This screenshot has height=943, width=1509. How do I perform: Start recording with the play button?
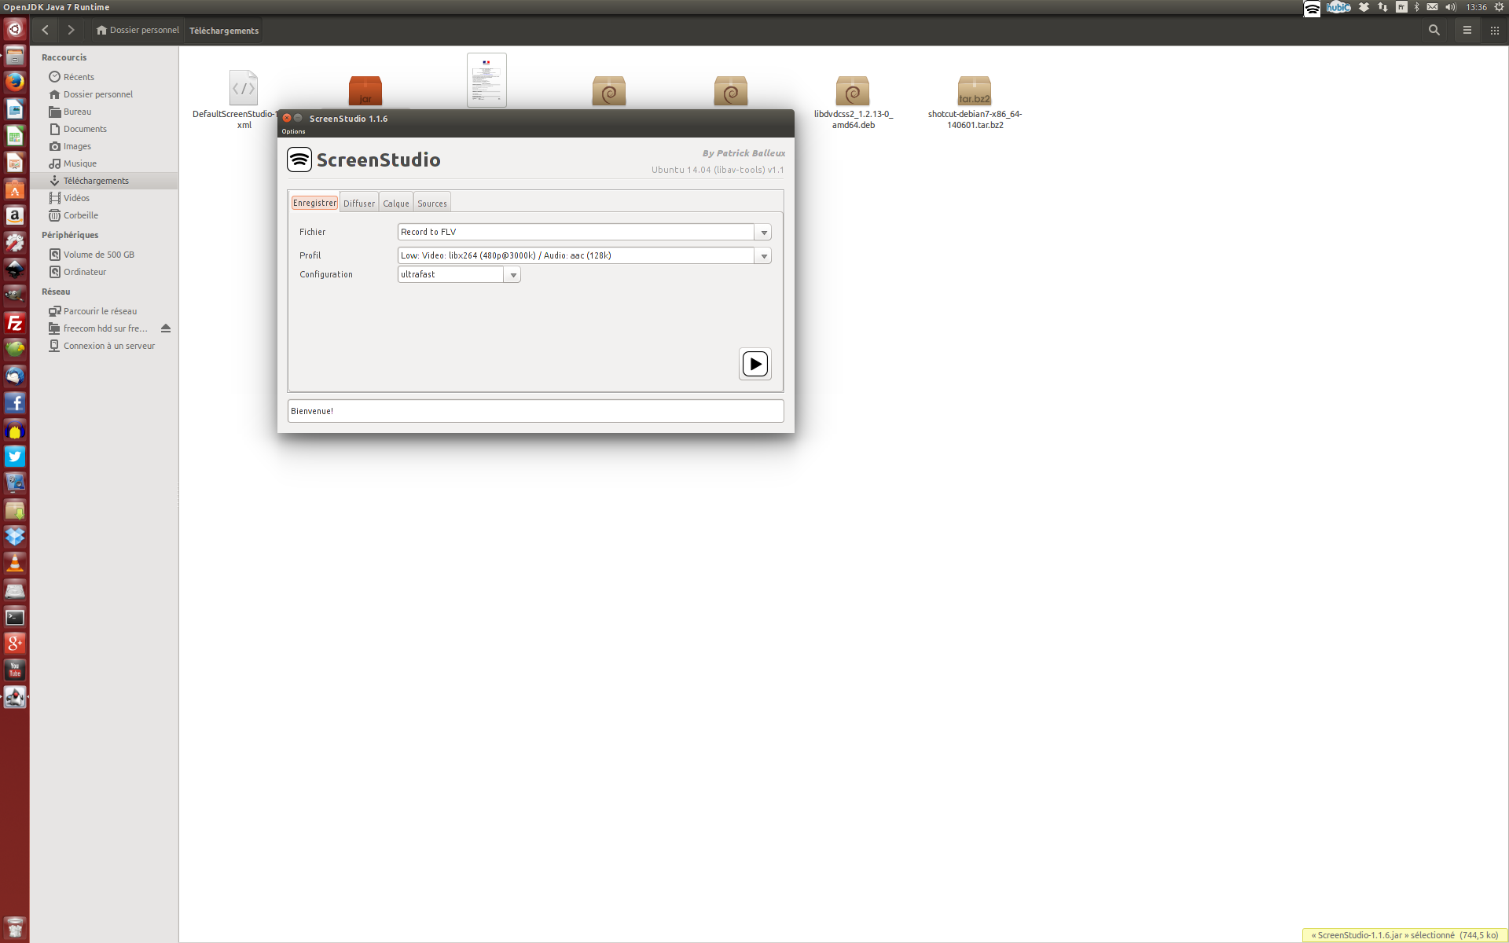tap(754, 364)
